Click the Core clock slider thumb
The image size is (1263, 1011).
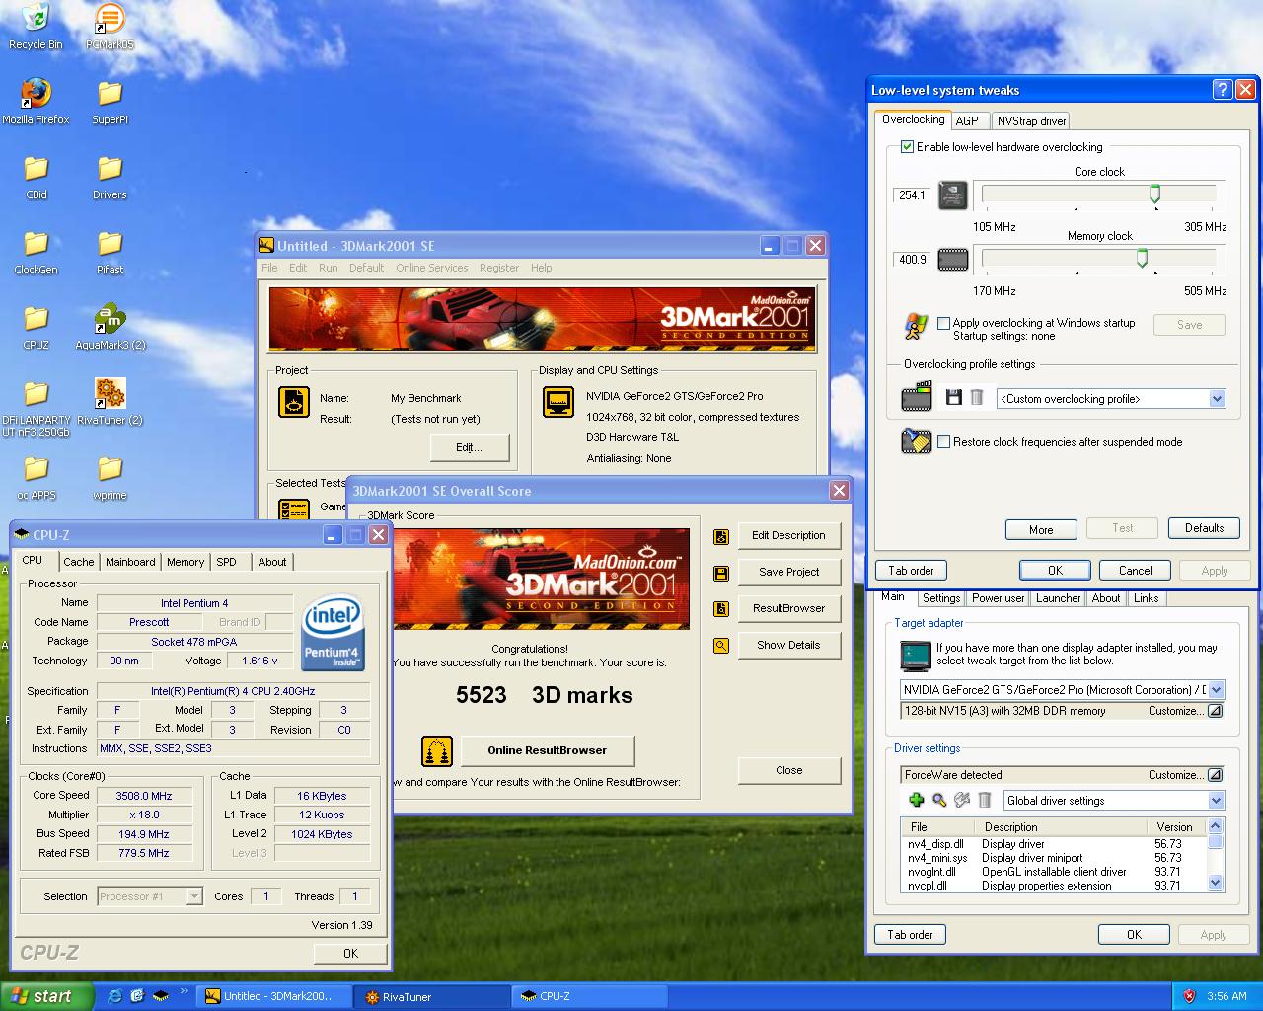tap(1154, 194)
